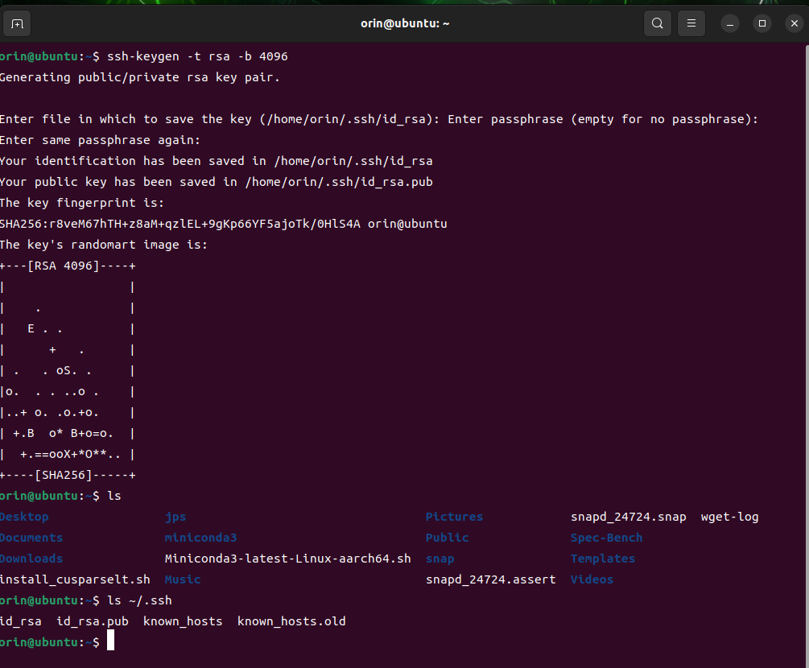Click the ls ~/.ssh command
809x668 pixels.
click(x=139, y=601)
